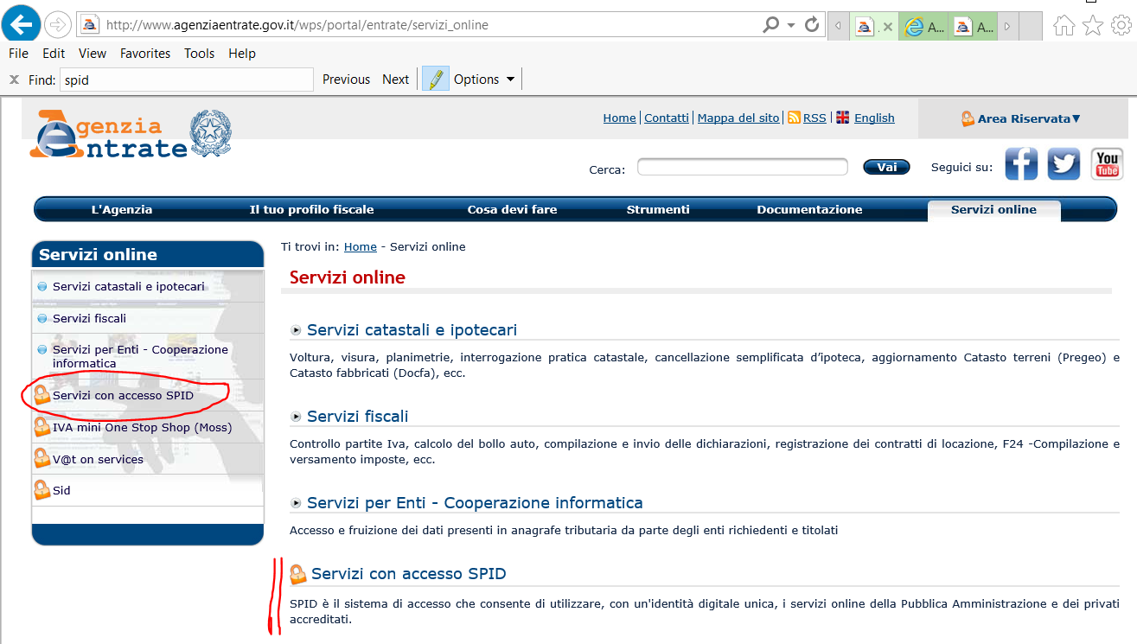Open the Facebook icon link
The image size is (1137, 644).
coord(1021,163)
